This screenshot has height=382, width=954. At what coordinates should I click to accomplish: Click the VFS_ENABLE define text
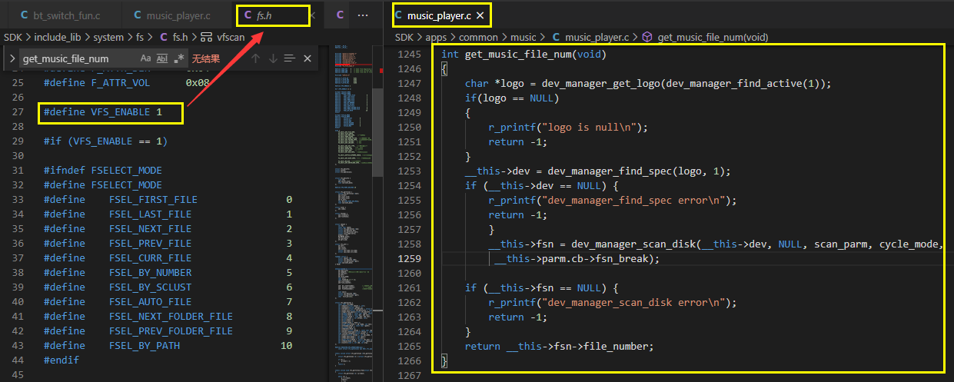(103, 112)
